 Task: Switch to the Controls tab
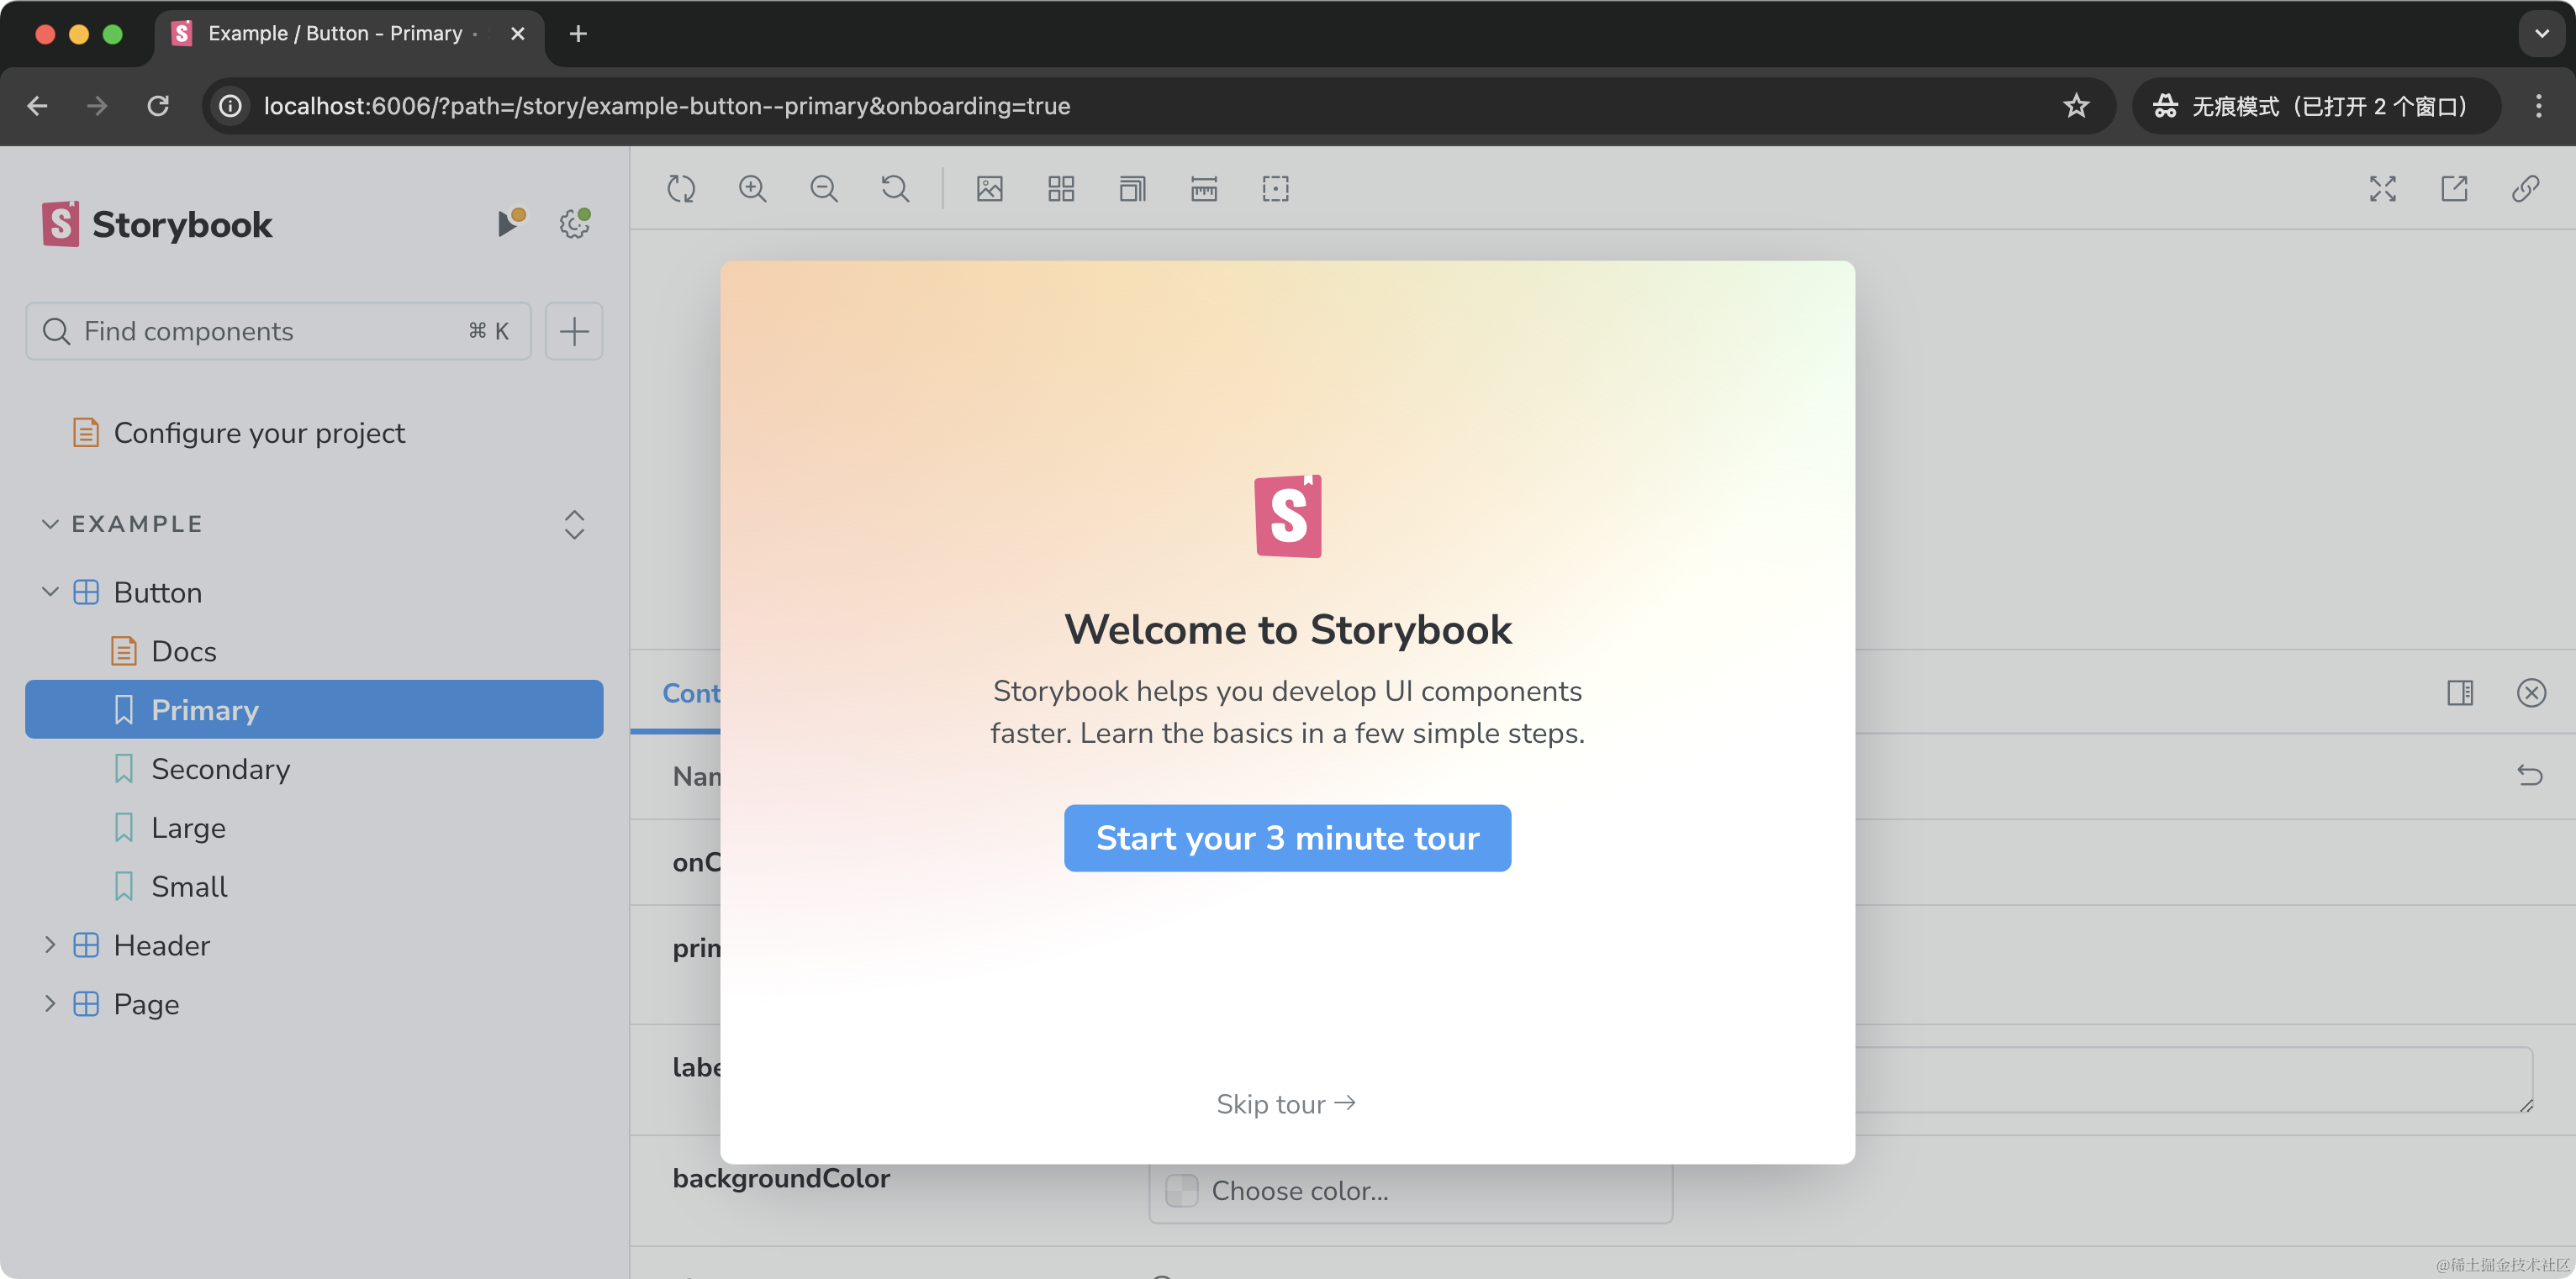[x=691, y=692]
